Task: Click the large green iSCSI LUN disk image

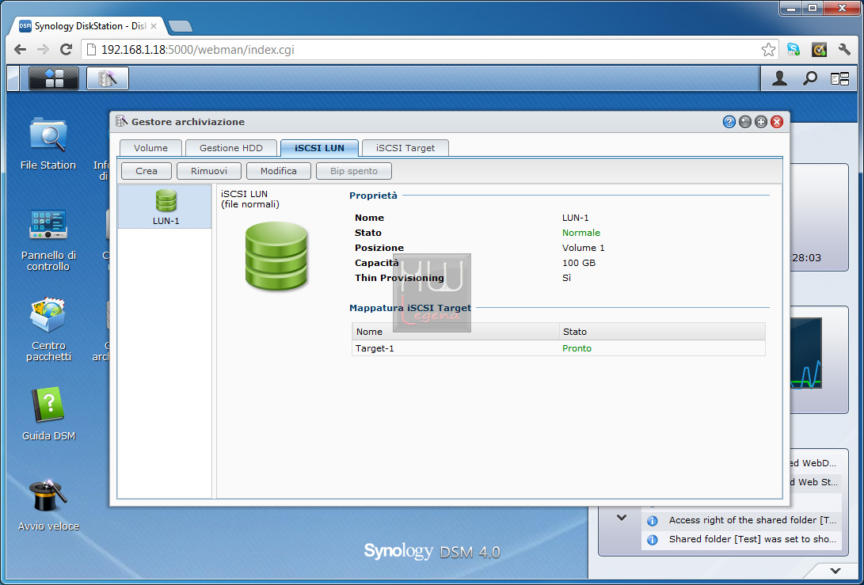Action: coord(276,256)
